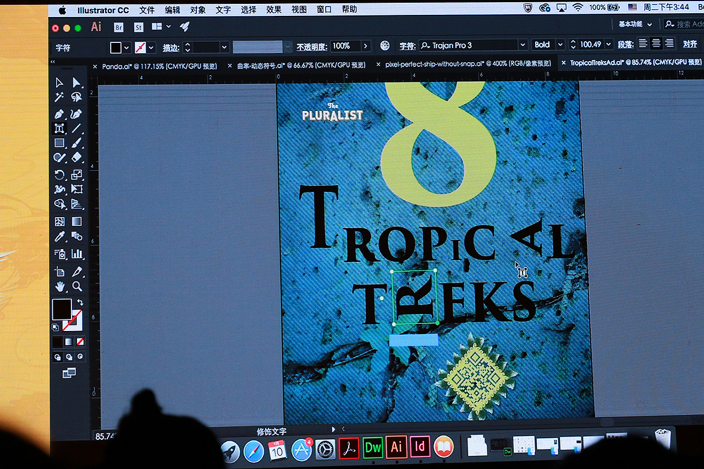This screenshot has height=469, width=704.
Task: Select the Gradient tool
Action: coord(76,222)
